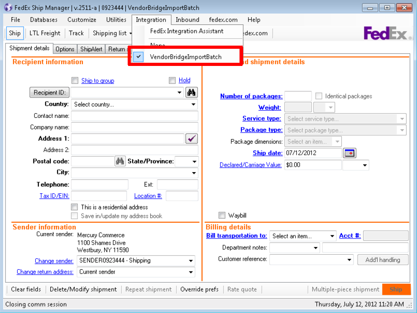Click the Tax ID/EIN link

click(x=54, y=196)
